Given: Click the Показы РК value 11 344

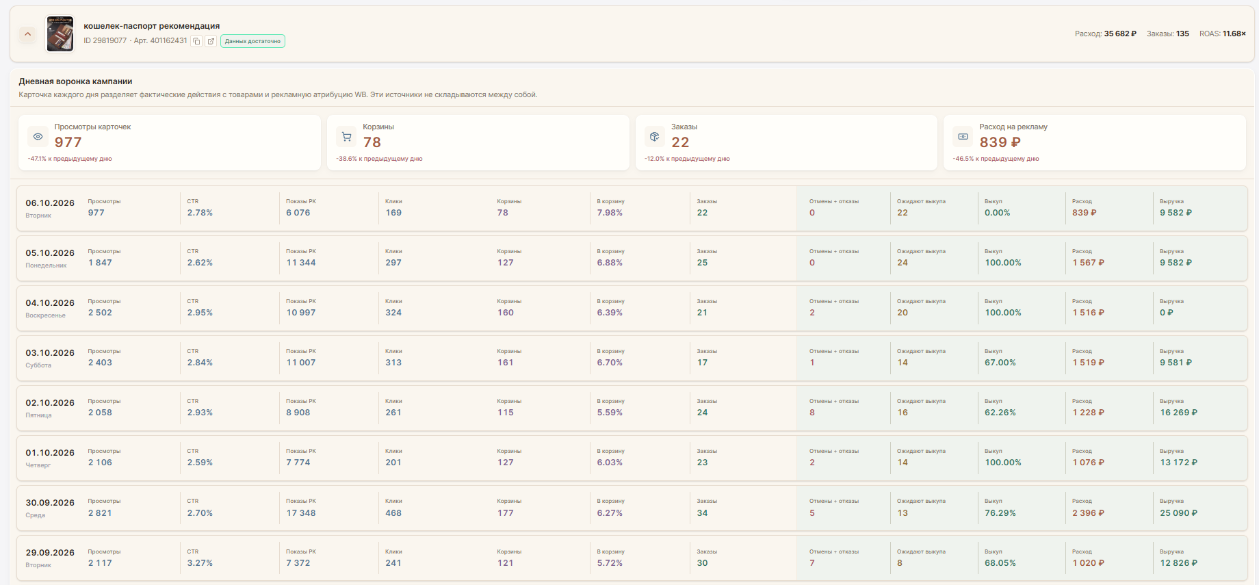Looking at the screenshot, I should click(301, 263).
